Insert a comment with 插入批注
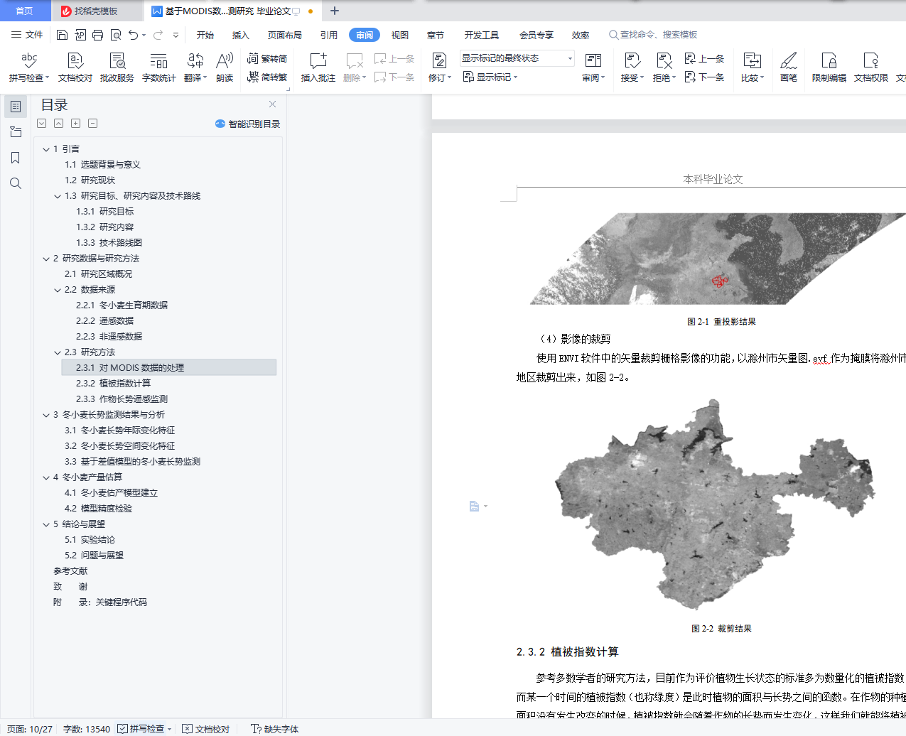 [318, 67]
